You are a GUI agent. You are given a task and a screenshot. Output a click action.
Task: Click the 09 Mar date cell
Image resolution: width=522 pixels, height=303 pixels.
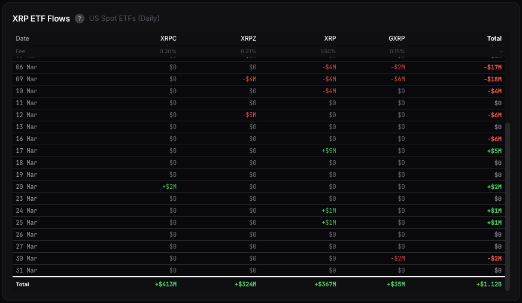[26, 79]
